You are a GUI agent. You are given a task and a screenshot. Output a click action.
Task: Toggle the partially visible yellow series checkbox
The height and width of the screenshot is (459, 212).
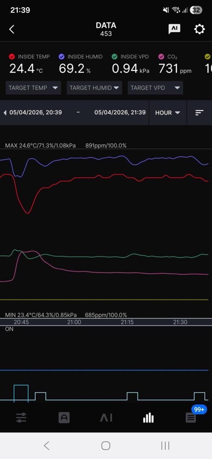[x=208, y=56]
